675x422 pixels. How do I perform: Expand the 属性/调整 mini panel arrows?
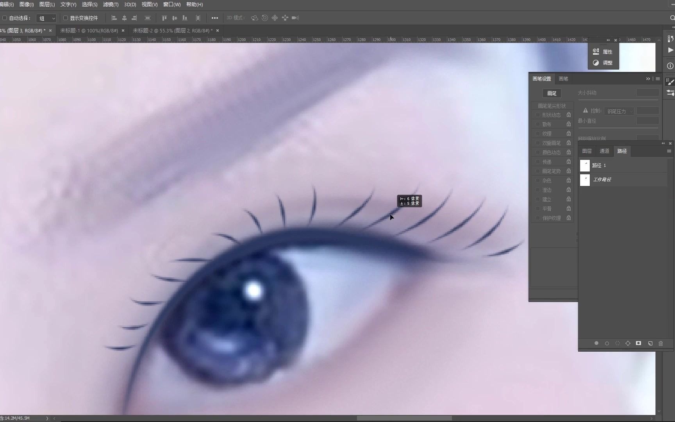click(608, 40)
